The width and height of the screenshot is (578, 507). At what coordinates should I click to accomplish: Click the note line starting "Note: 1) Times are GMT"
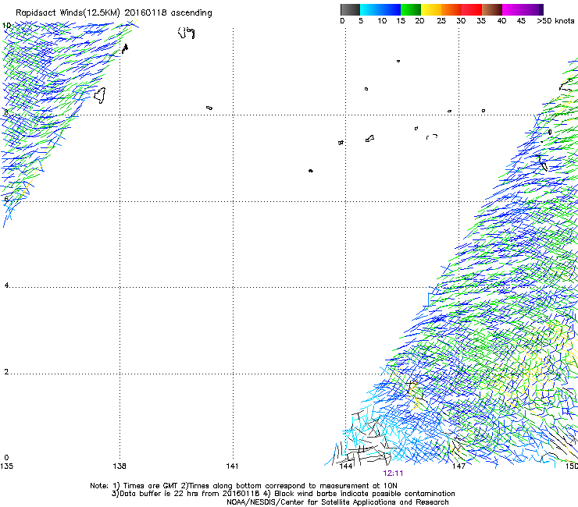(244, 486)
